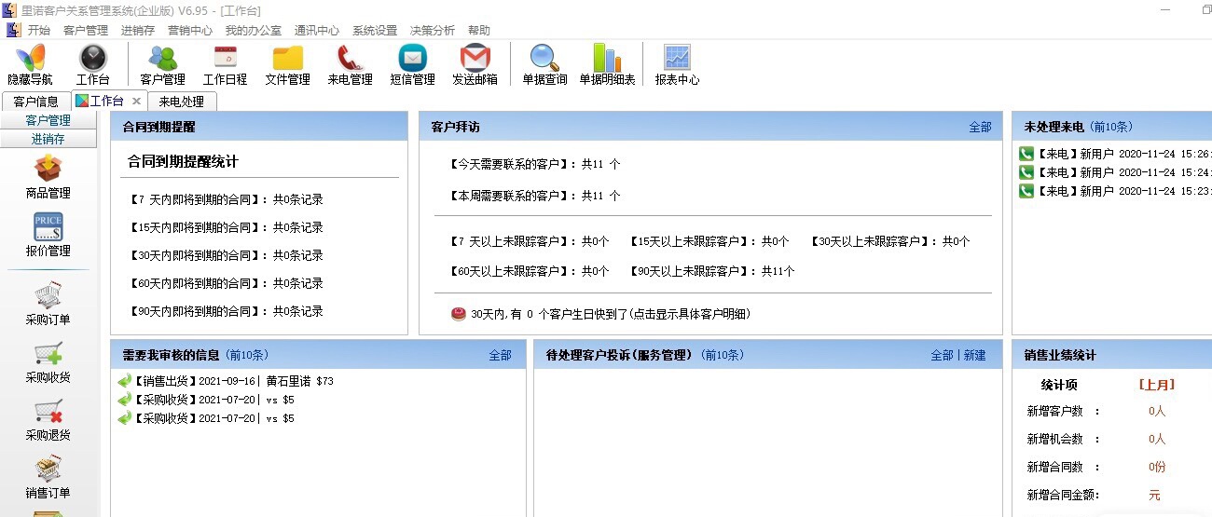Open 报表中心 toolbar icon
The width and height of the screenshot is (1212, 517).
click(x=677, y=65)
